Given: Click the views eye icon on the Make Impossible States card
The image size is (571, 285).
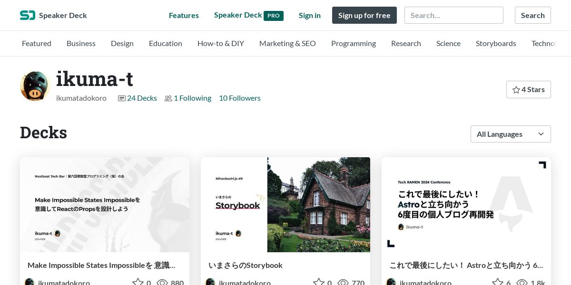Looking at the screenshot, I should (162, 283).
